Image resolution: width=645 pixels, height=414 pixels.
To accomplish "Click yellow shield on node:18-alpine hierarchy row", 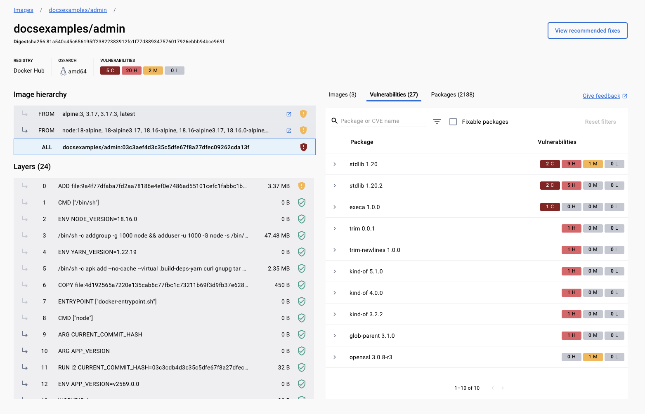I will click(303, 130).
